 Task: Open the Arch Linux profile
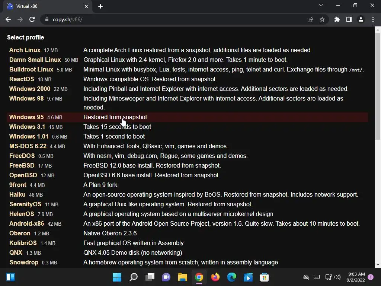(25, 50)
